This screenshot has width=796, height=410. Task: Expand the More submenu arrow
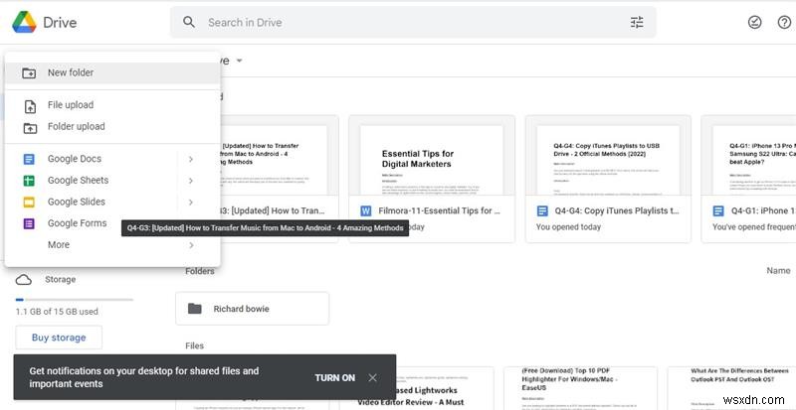(x=191, y=245)
